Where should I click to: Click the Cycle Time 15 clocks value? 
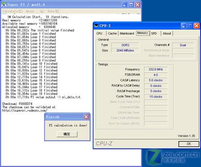[x=156, y=97]
